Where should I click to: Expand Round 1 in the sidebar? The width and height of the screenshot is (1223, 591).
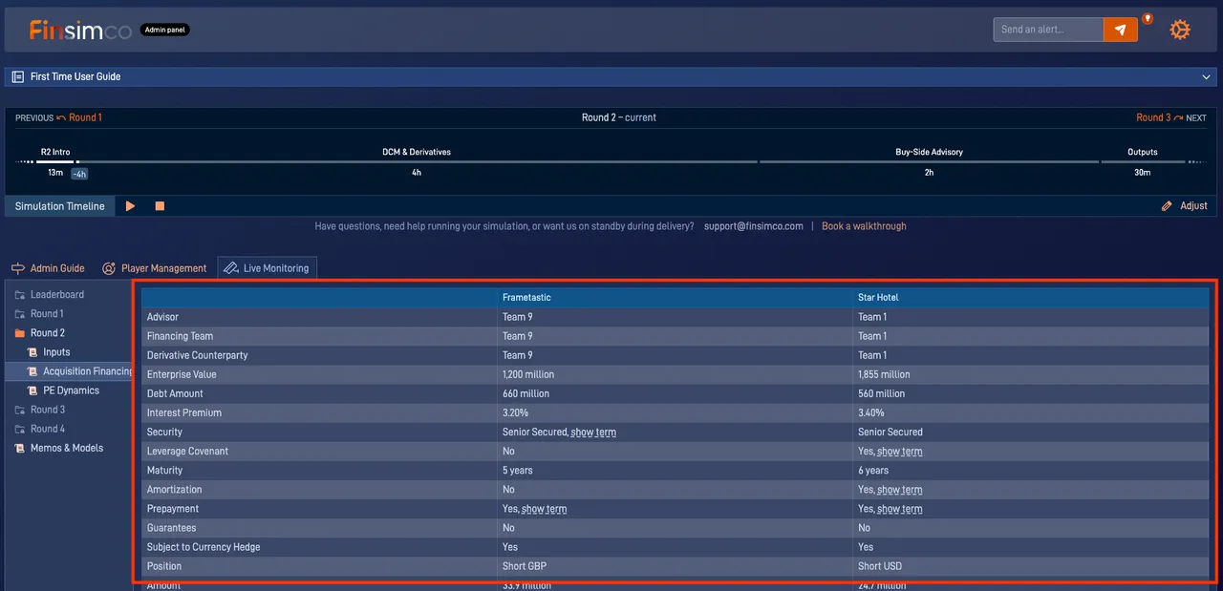[47, 314]
